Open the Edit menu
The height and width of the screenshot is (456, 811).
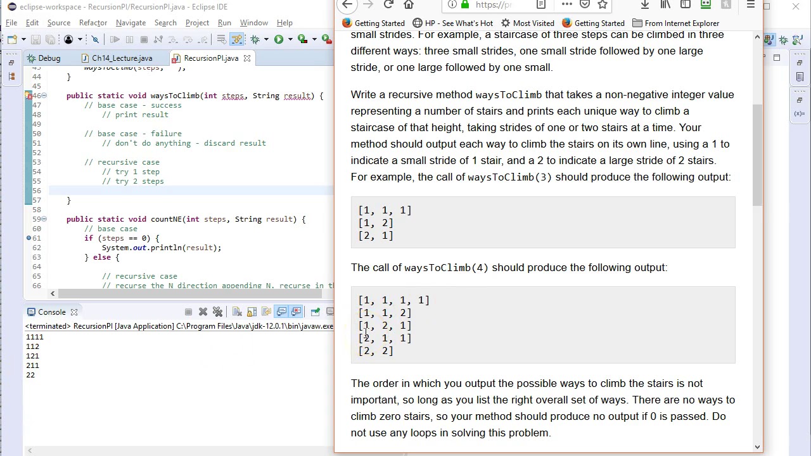(x=32, y=23)
